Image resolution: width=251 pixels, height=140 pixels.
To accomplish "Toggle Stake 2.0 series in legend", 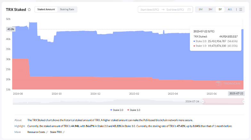I will pyautogui.click(x=117, y=110).
